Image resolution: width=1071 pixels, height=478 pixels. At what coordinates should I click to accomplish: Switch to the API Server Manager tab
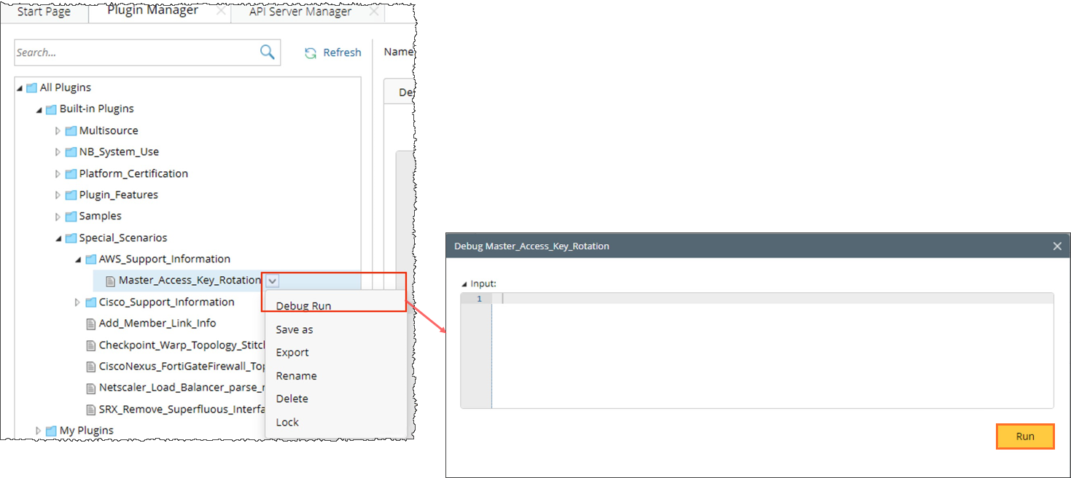point(300,12)
